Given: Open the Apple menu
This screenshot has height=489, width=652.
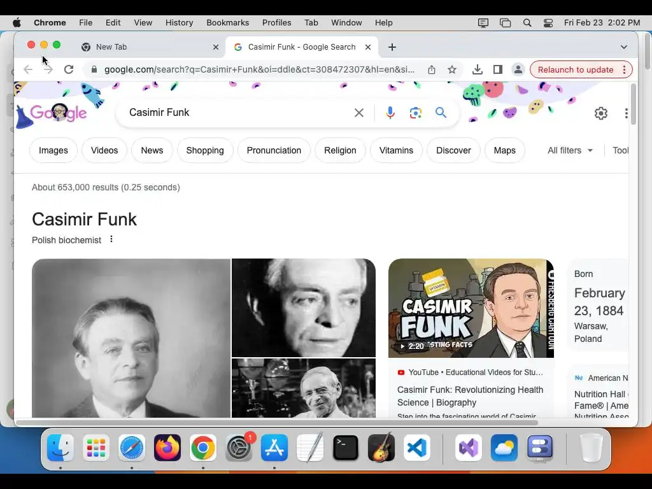Looking at the screenshot, I should coord(17,23).
